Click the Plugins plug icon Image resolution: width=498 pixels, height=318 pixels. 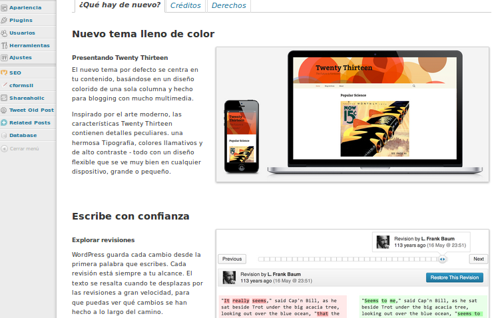4,21
